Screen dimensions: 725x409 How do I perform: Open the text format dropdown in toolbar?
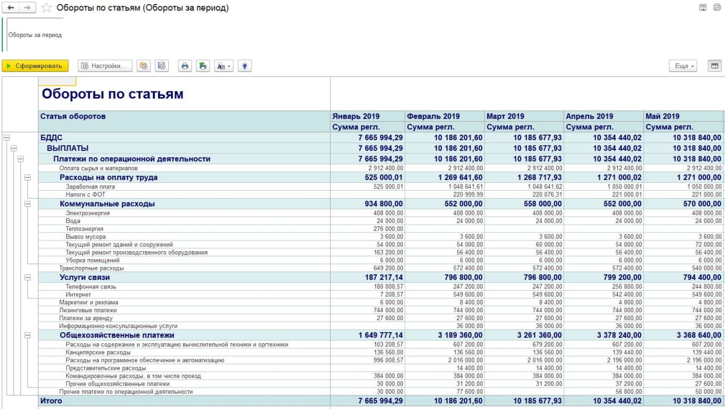tap(223, 66)
